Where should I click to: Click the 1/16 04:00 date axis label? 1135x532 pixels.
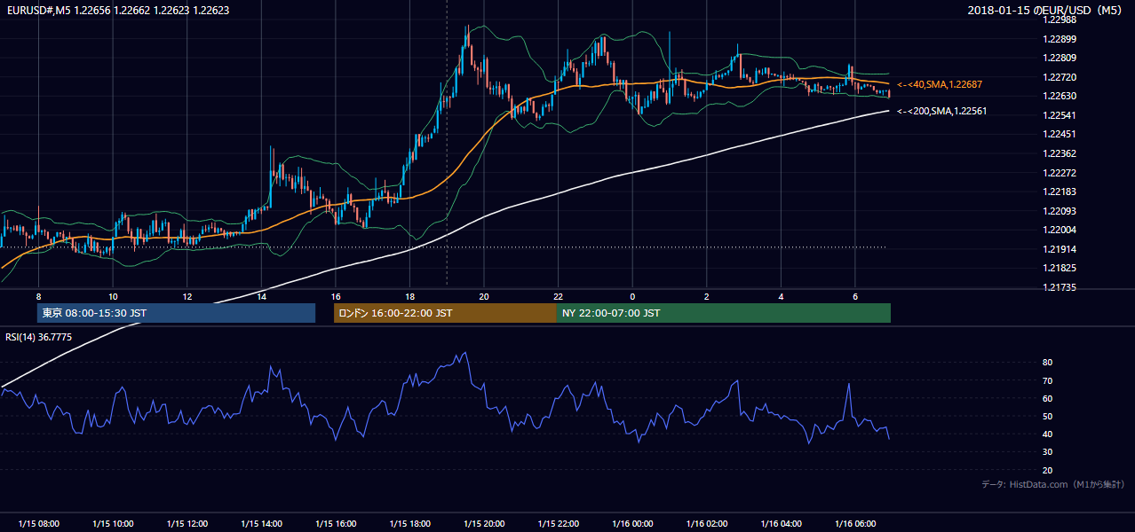[x=781, y=524]
